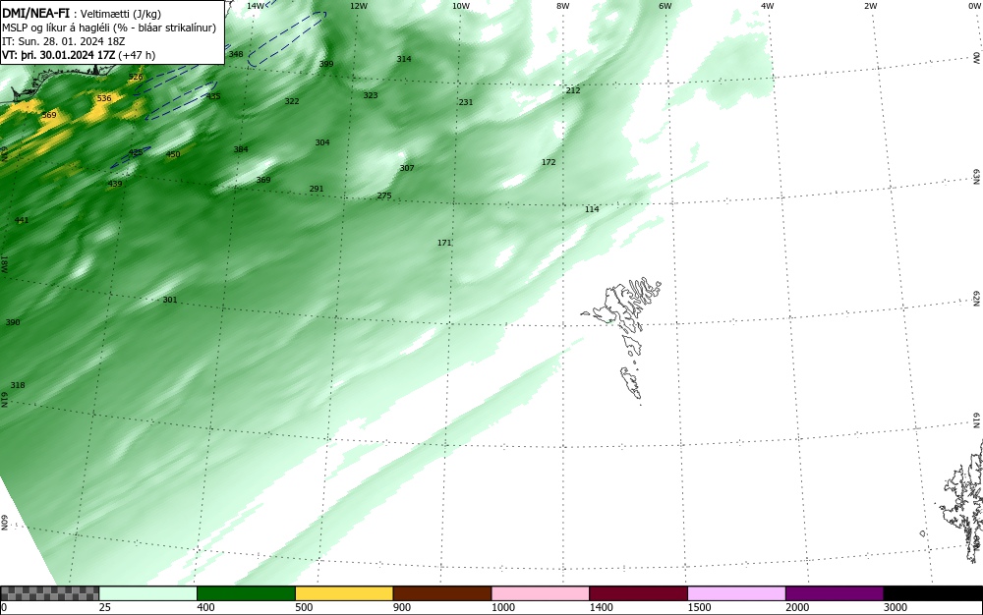Screen dimensions: 983x615
Task: Click the map value 390
Action: (x=13, y=322)
